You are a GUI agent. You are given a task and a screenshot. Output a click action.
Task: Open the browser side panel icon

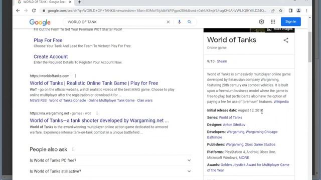290,10
